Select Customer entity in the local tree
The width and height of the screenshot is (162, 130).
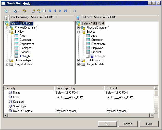coord(97,40)
